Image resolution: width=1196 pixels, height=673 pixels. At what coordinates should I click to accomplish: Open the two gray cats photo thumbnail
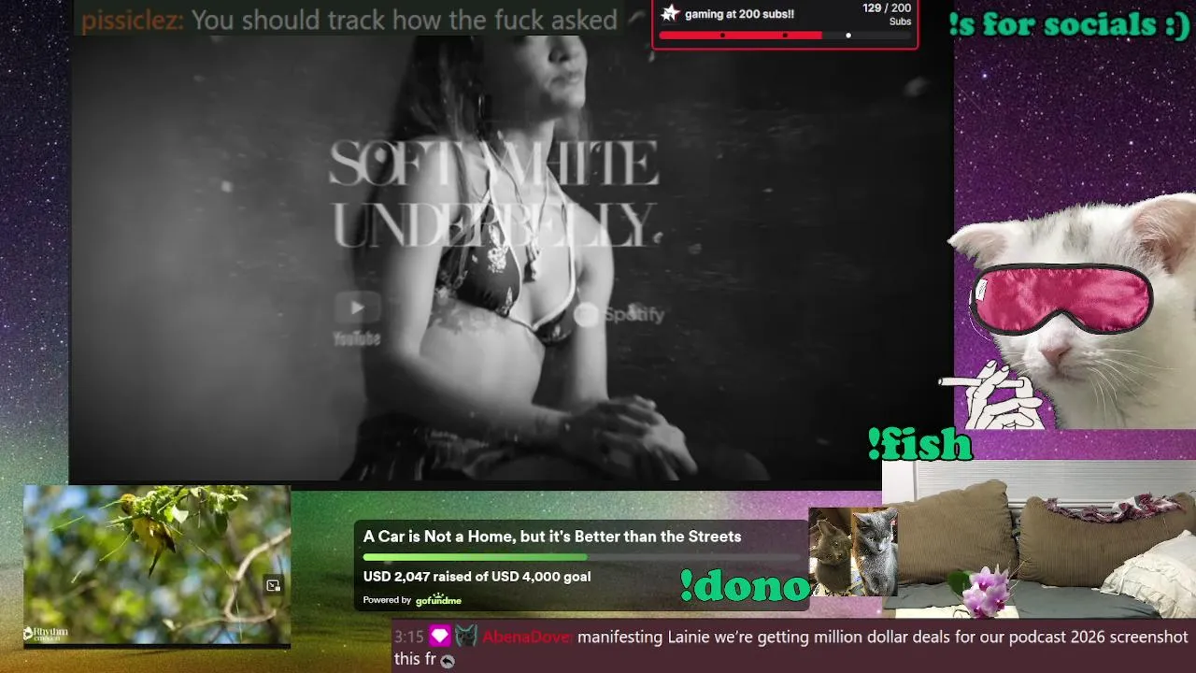pos(852,551)
